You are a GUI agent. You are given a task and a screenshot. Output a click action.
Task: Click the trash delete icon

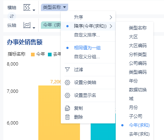[67, 117]
